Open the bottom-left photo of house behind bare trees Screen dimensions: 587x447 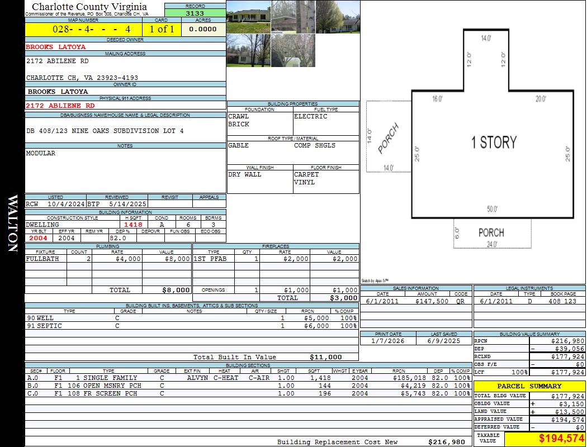(248, 50)
